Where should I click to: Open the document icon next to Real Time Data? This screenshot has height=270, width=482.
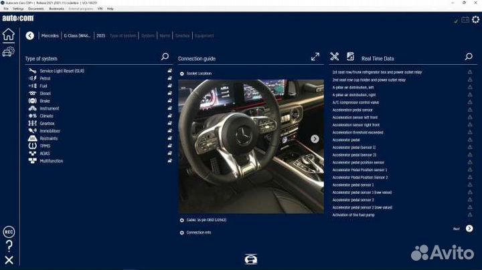(x=350, y=56)
